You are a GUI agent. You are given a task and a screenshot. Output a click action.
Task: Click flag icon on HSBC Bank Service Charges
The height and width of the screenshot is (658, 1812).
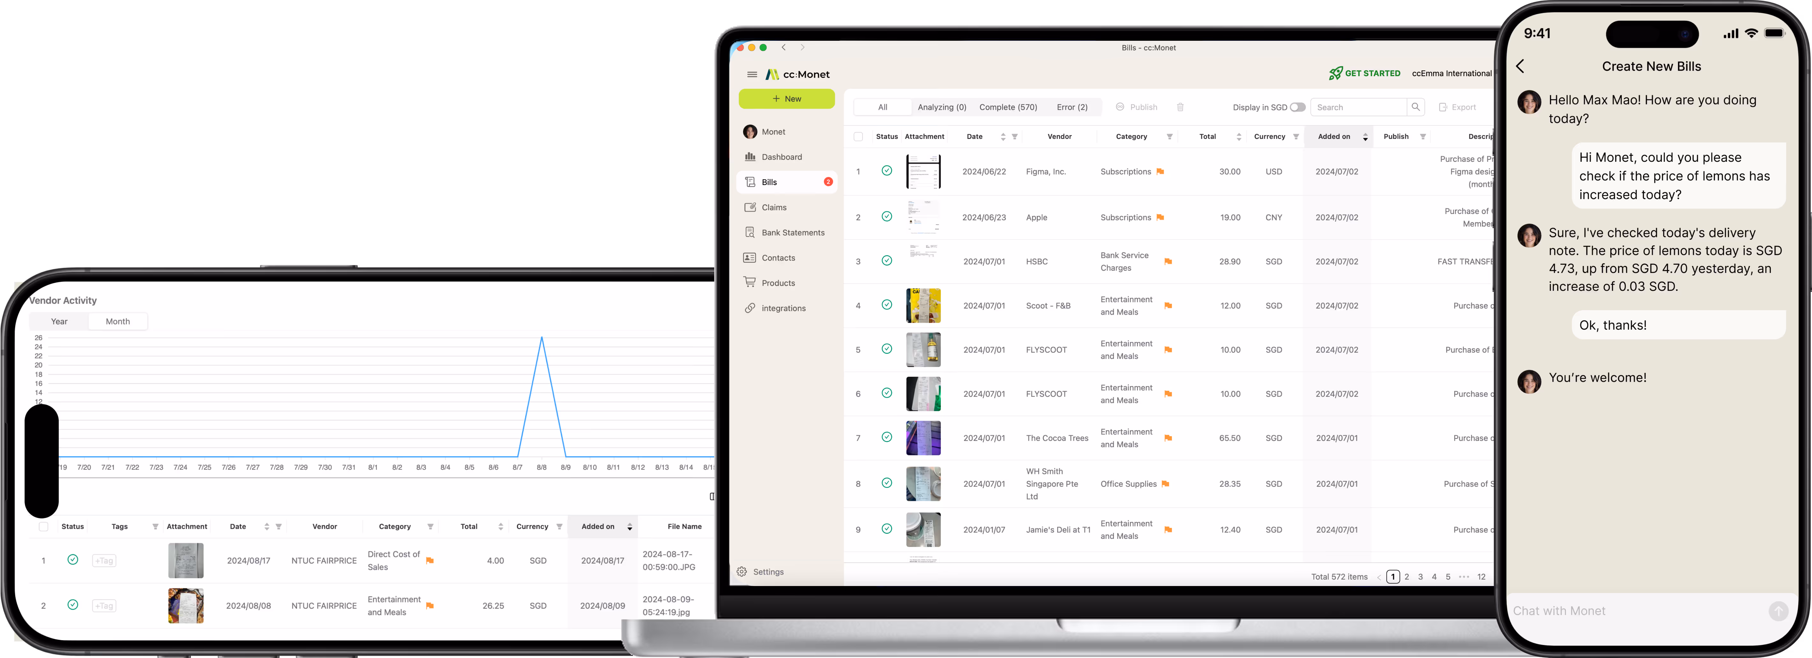coord(1168,262)
